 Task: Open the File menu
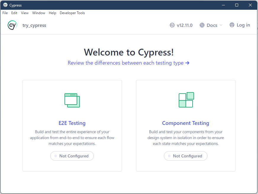pos(5,13)
